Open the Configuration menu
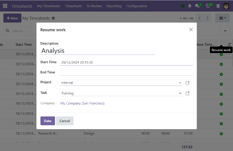 coord(136,6)
